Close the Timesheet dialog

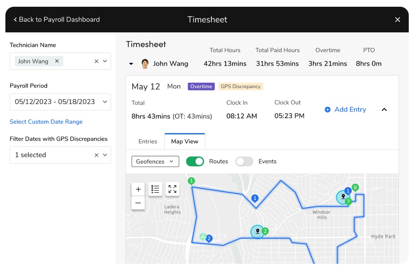click(398, 19)
